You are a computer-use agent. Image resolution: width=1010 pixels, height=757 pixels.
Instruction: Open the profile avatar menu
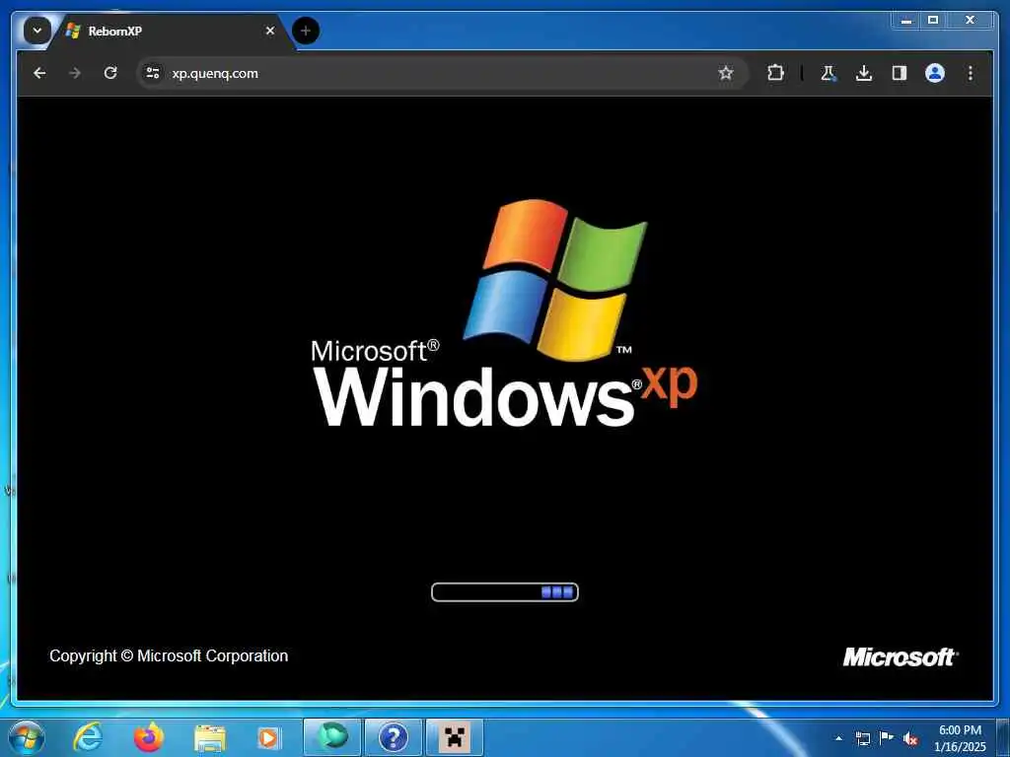(935, 73)
